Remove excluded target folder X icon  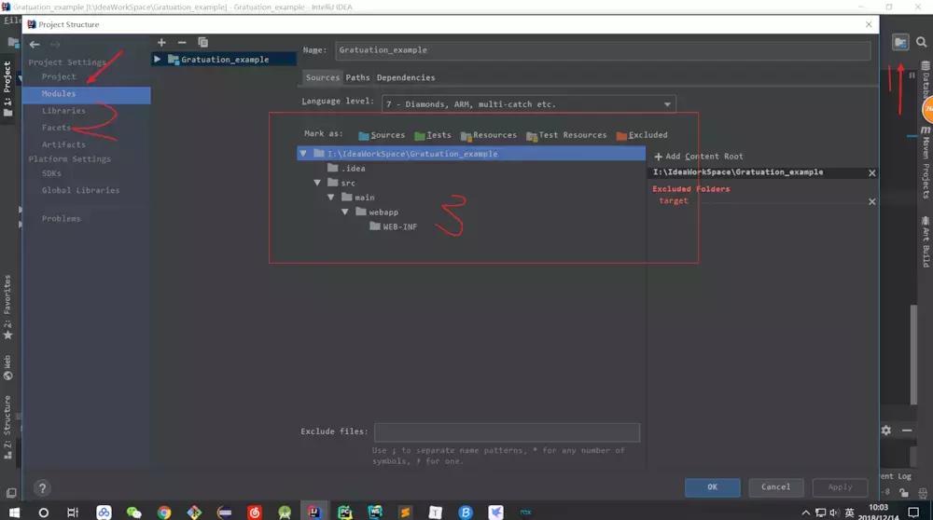(872, 201)
